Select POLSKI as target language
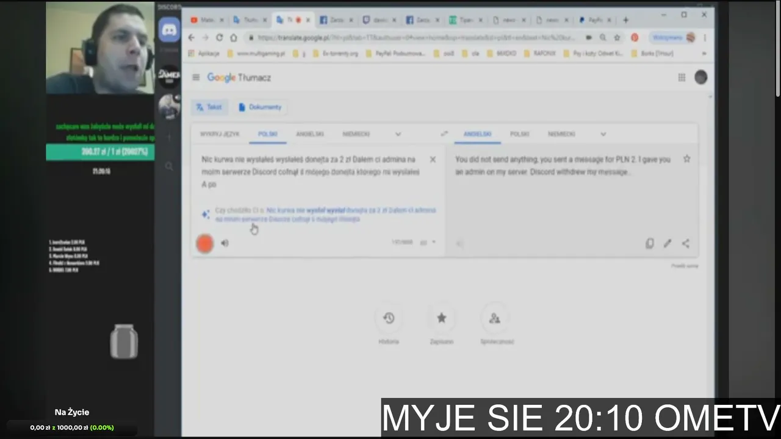Viewport: 781px width, 439px height. [x=520, y=134]
